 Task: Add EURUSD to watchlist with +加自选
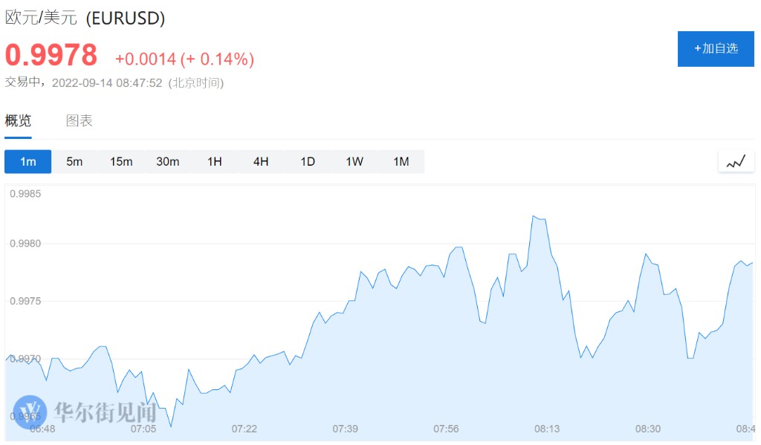point(716,49)
